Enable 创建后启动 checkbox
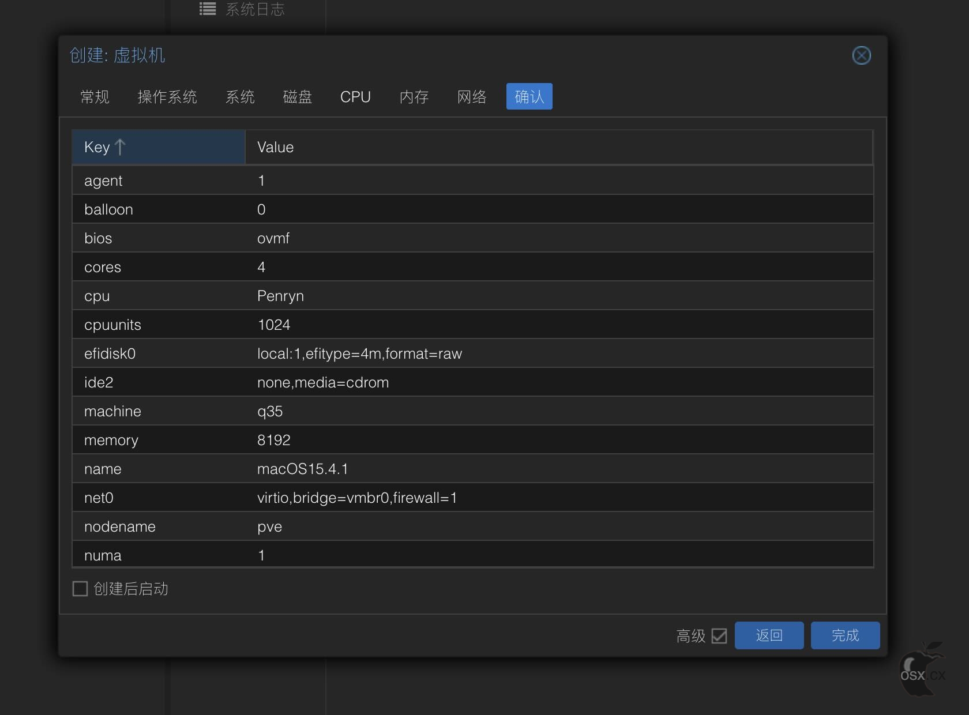This screenshot has width=969, height=715. coord(80,589)
